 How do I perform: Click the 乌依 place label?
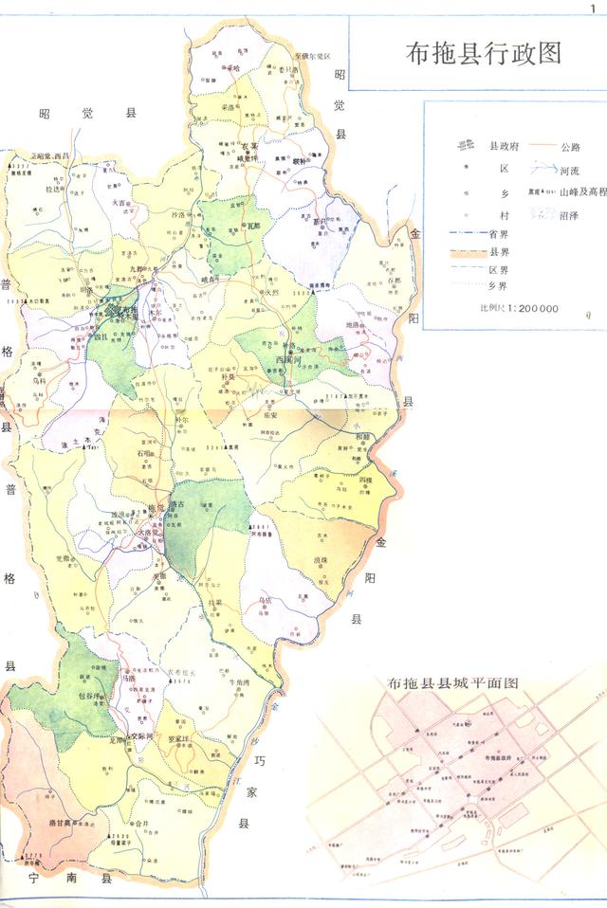click(x=265, y=601)
